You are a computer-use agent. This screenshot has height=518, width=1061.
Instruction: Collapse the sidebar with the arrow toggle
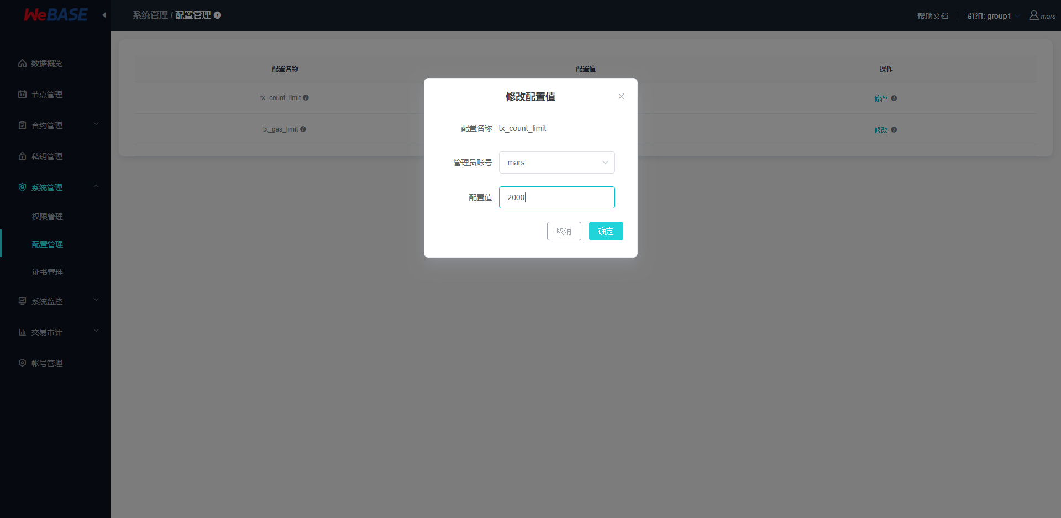coord(104,15)
